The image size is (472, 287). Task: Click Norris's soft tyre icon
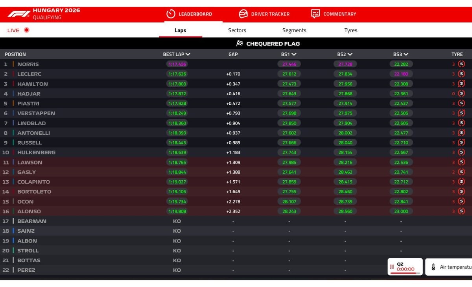461,64
